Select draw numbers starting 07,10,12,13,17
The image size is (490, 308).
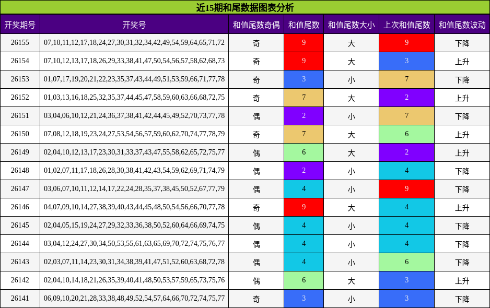click(134, 61)
